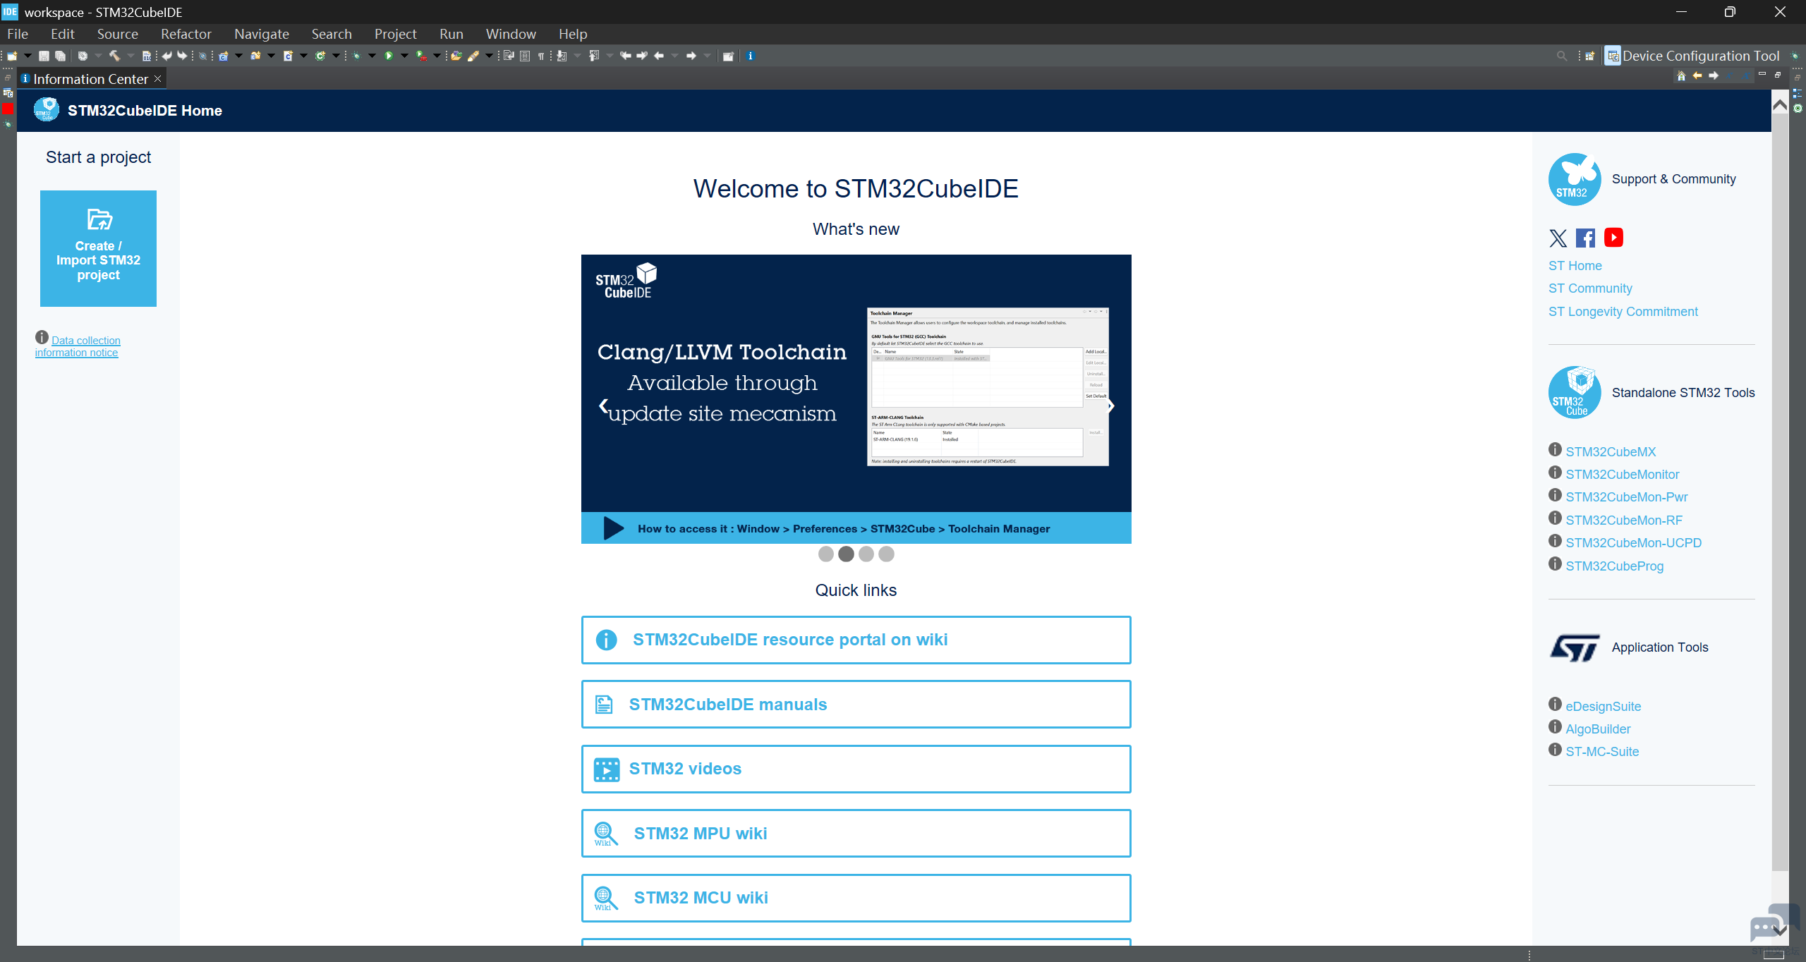Click the Save toolbar icon

click(44, 56)
